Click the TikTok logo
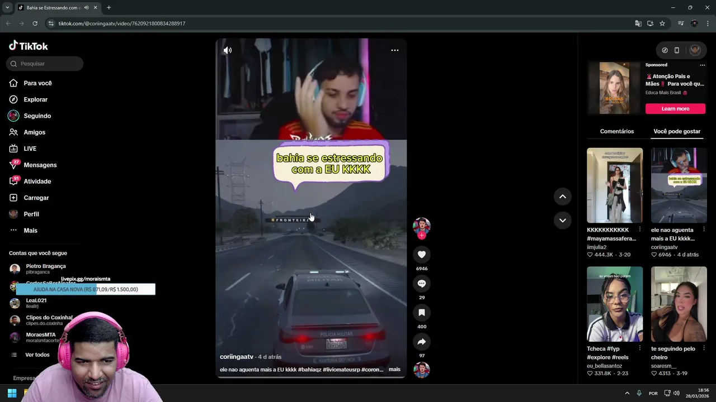The image size is (716, 402). [x=29, y=46]
